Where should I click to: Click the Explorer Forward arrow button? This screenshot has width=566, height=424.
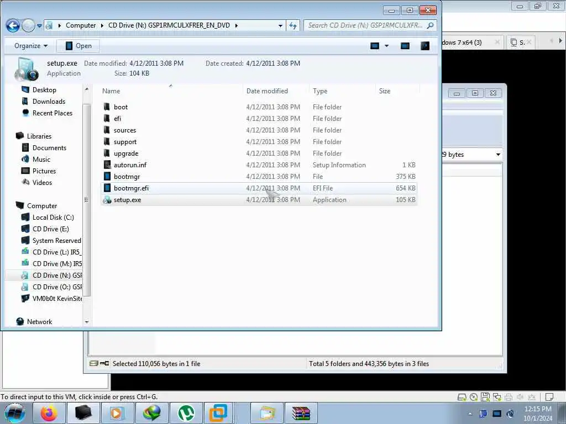tap(28, 25)
